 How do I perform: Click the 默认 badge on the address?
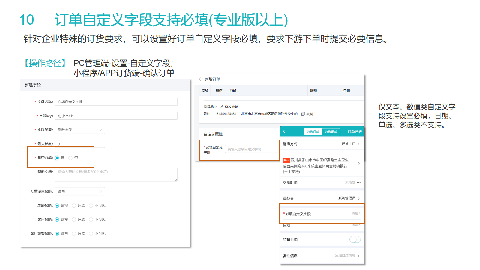(286, 160)
